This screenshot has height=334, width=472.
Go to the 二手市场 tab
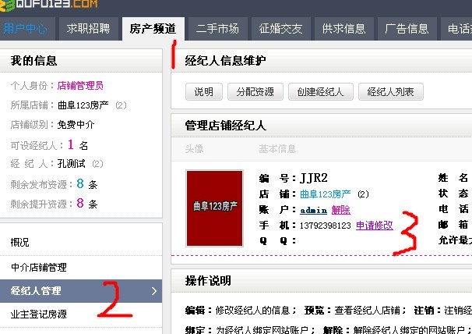coord(217,29)
